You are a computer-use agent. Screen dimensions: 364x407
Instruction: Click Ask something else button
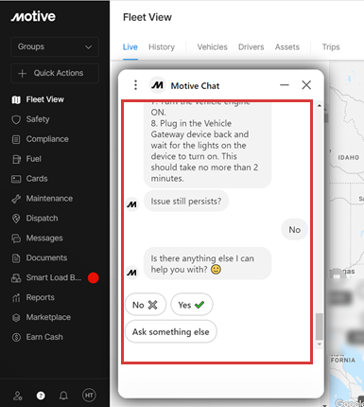[x=171, y=332]
